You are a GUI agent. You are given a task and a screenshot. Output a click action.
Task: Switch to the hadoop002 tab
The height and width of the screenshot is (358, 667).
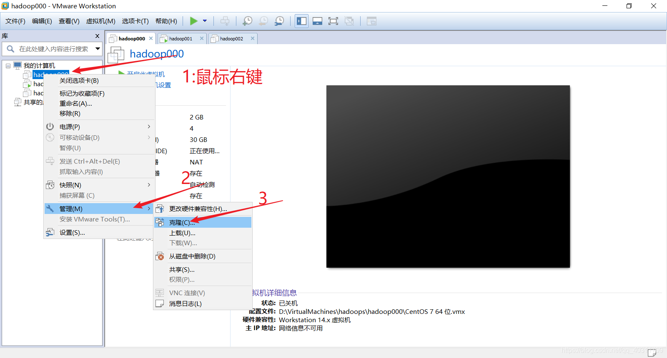click(x=231, y=39)
